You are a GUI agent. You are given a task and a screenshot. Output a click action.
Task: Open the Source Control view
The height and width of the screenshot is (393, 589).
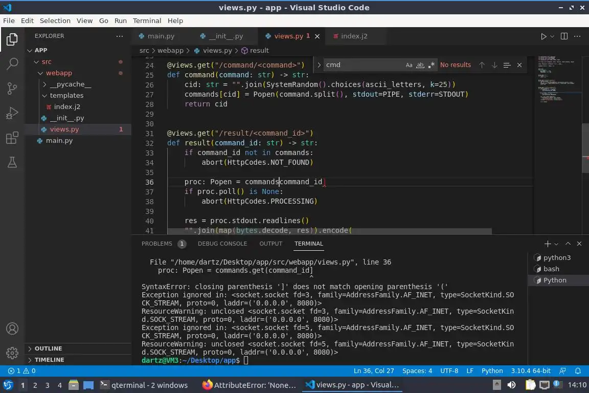pyautogui.click(x=12, y=89)
